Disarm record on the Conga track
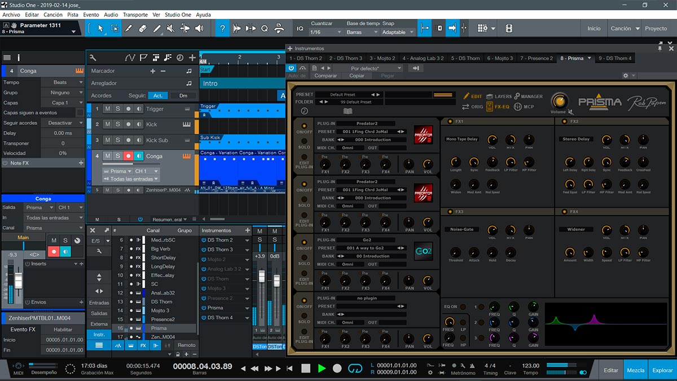Image resolution: width=677 pixels, height=381 pixels. pos(128,156)
